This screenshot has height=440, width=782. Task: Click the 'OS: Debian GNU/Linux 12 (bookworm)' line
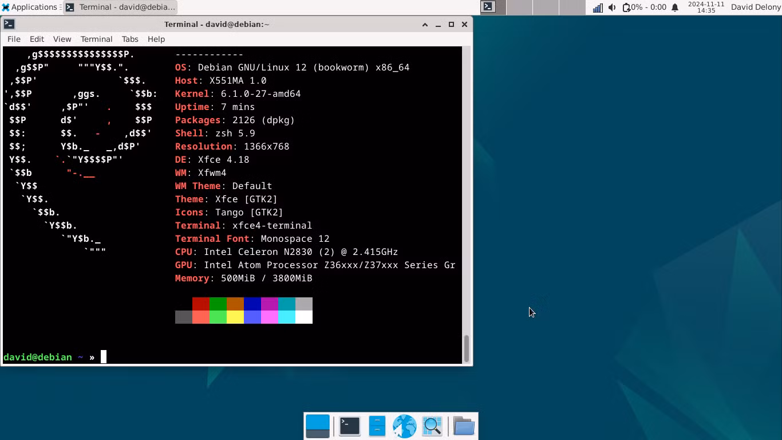pos(293,67)
